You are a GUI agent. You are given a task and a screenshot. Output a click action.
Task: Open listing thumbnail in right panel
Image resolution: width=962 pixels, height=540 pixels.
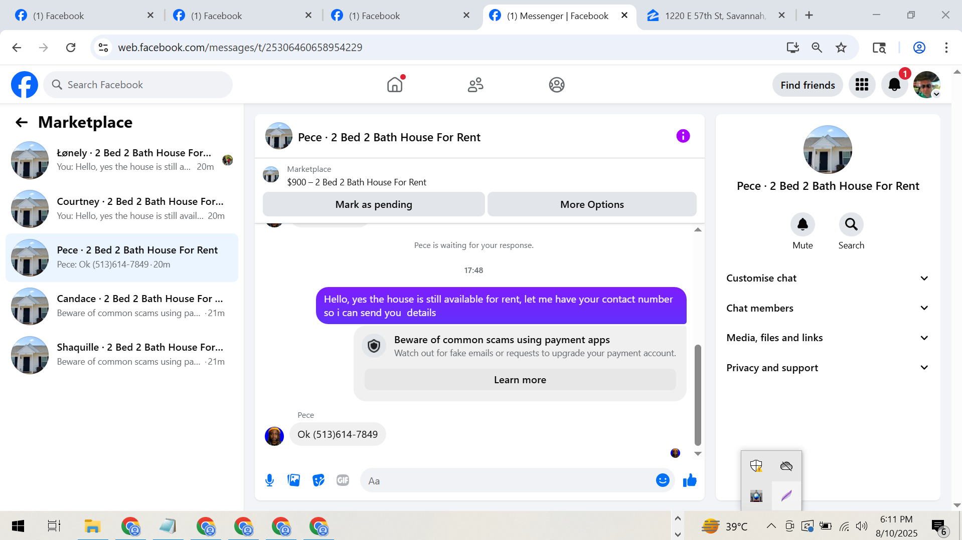pyautogui.click(x=828, y=150)
